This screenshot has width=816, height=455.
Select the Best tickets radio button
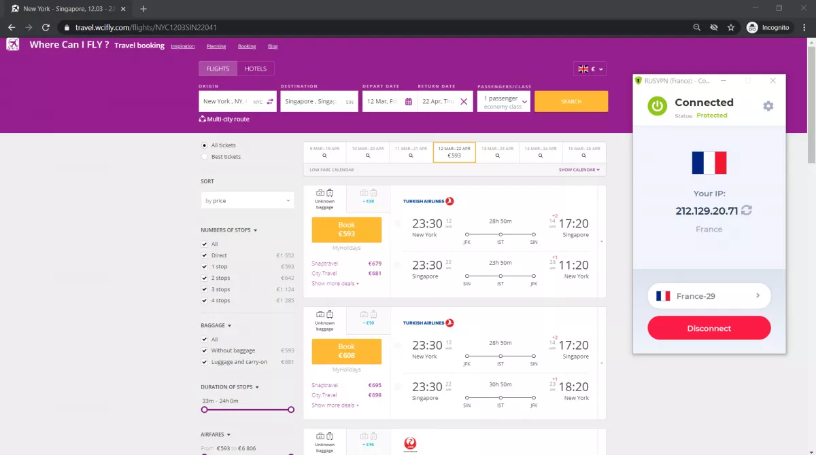point(205,157)
